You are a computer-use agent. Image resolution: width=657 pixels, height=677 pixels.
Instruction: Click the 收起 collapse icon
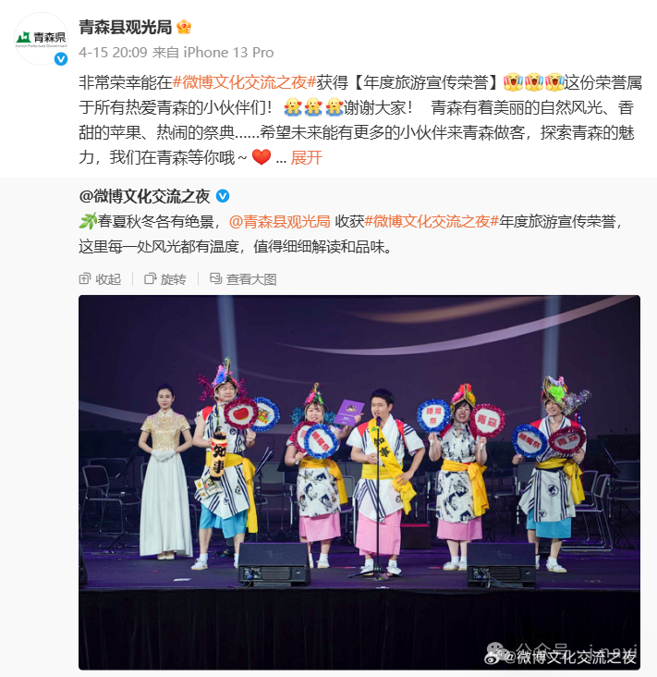85,279
